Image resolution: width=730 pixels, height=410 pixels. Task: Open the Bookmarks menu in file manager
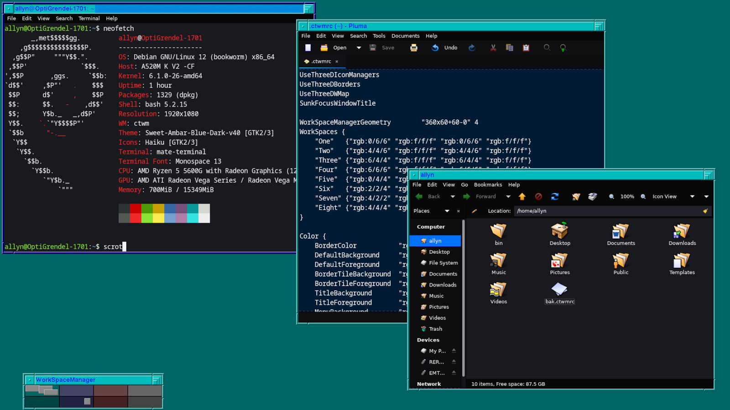click(x=488, y=185)
